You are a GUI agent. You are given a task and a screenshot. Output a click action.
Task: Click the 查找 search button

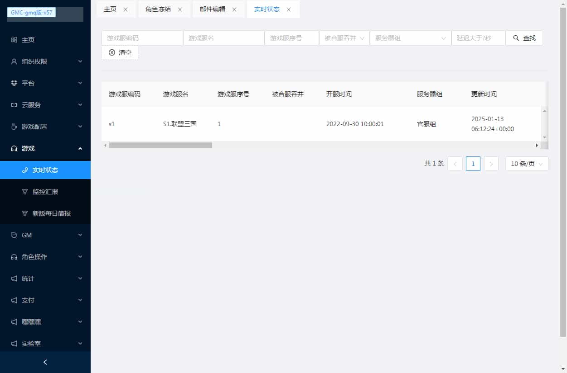point(524,38)
